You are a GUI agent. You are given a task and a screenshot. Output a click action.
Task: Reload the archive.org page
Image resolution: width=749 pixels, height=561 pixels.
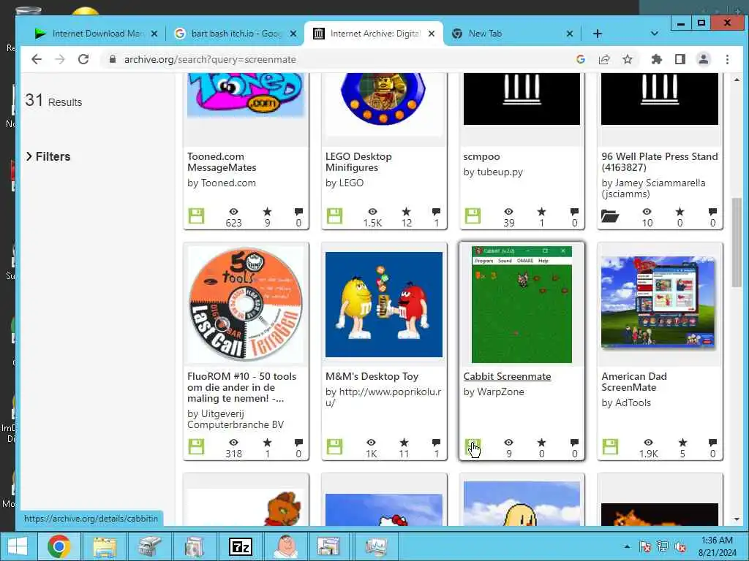pyautogui.click(x=83, y=59)
